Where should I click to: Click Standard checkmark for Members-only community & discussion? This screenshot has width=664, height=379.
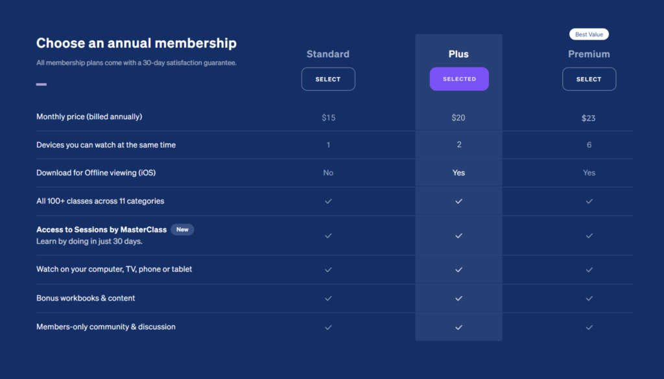pyautogui.click(x=328, y=327)
